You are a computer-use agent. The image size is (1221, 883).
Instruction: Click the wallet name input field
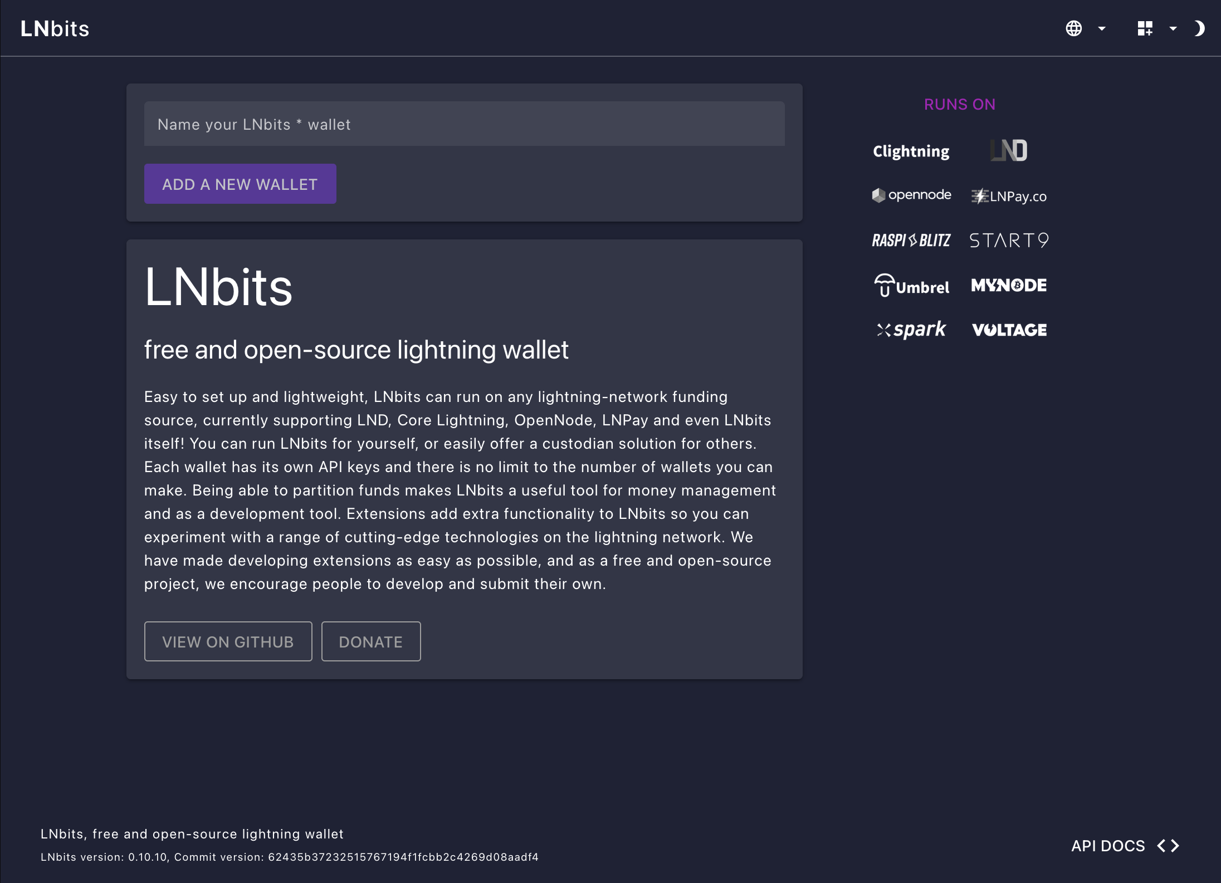[464, 124]
